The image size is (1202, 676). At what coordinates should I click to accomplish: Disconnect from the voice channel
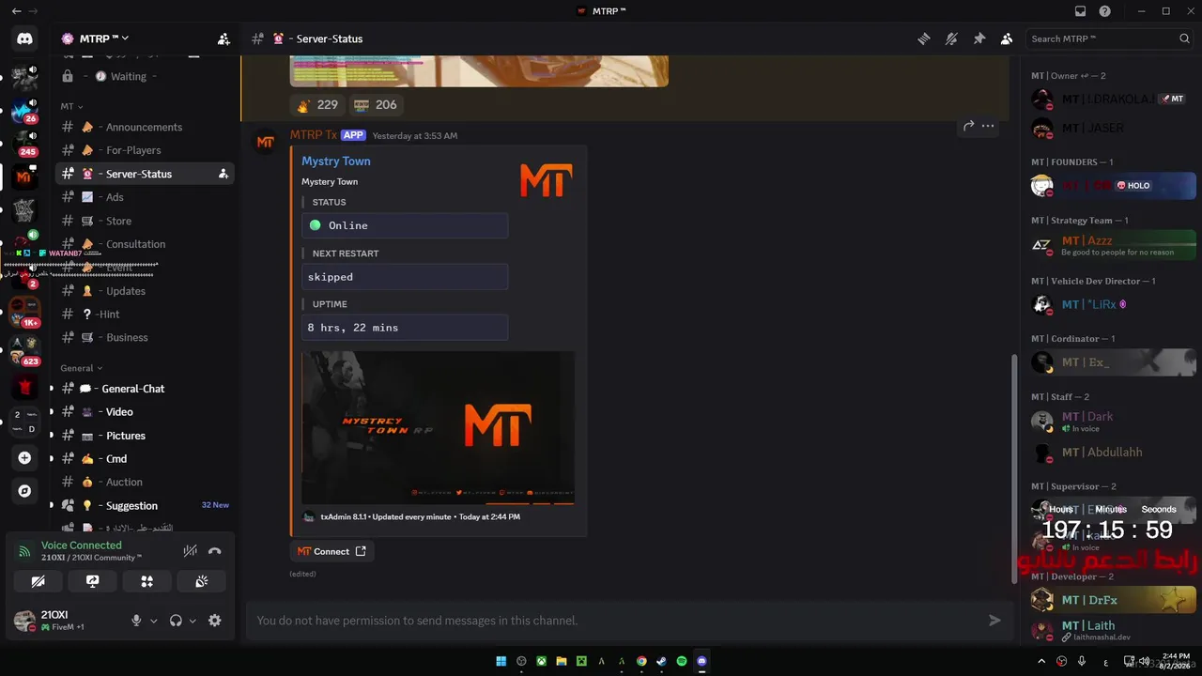[x=214, y=551]
